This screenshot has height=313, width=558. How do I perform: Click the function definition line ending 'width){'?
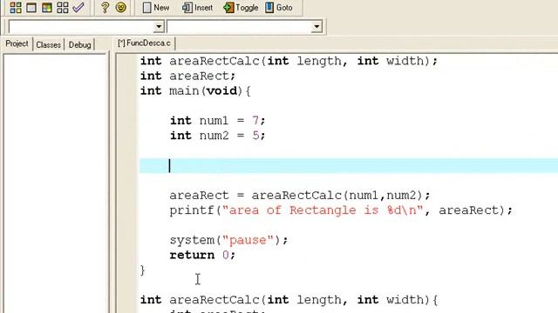(x=289, y=300)
